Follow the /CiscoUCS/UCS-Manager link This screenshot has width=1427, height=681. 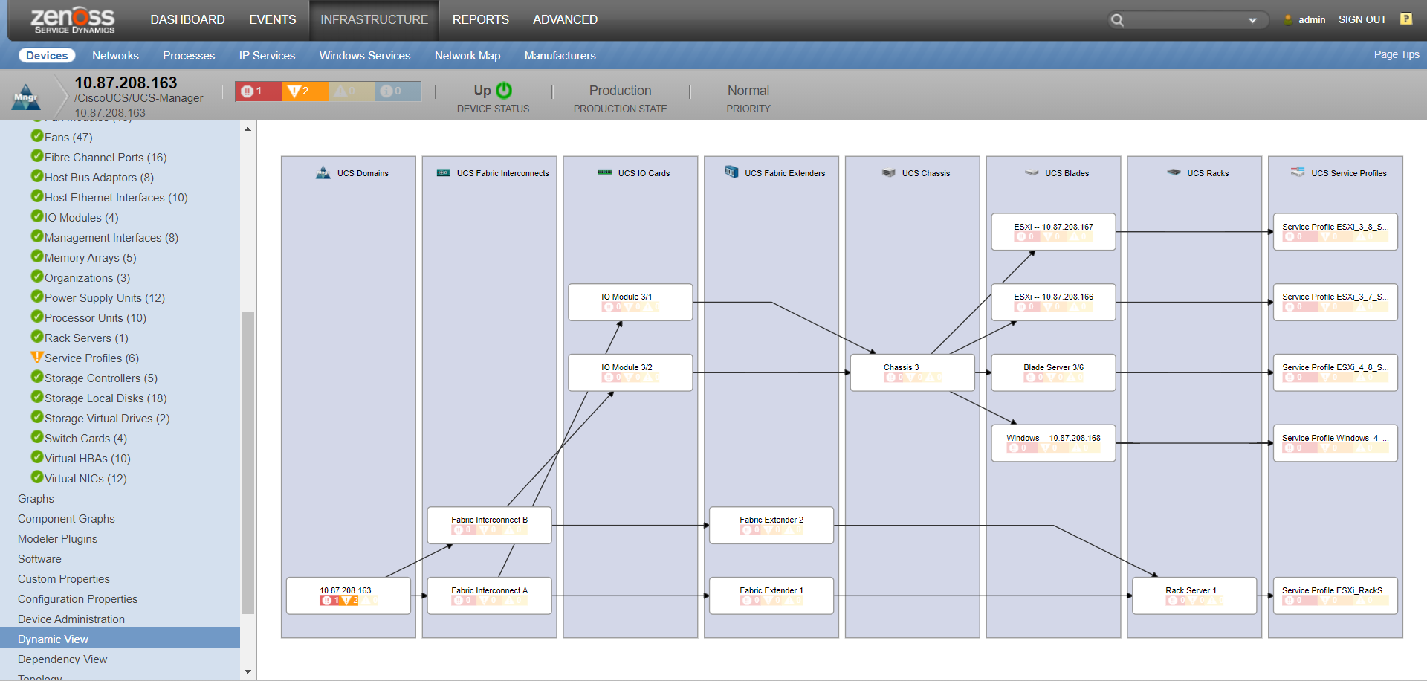tap(138, 98)
